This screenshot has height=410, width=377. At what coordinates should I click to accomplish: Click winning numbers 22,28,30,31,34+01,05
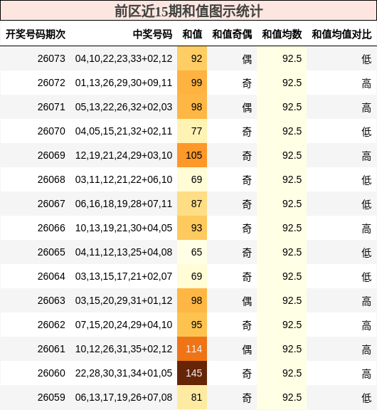[x=124, y=373]
